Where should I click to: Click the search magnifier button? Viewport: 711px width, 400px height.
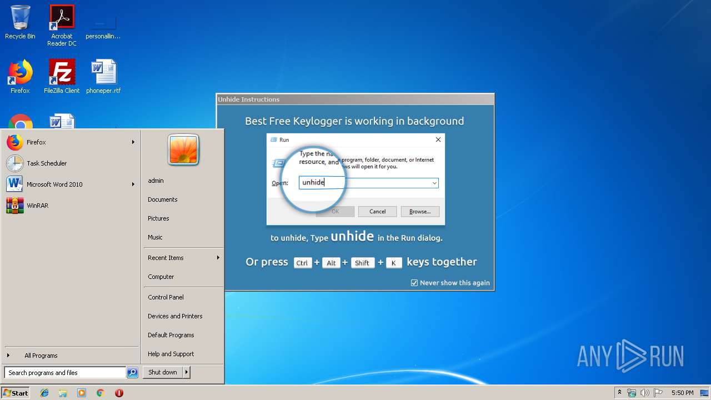pos(132,373)
